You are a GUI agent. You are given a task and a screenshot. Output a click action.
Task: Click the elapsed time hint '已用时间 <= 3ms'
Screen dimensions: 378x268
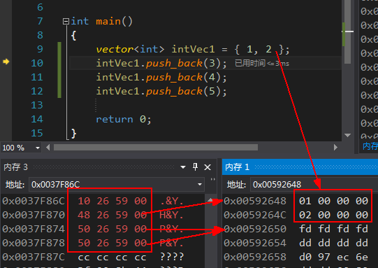262,64
